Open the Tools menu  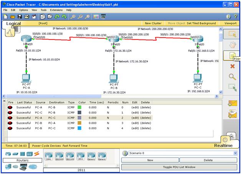(43, 10)
